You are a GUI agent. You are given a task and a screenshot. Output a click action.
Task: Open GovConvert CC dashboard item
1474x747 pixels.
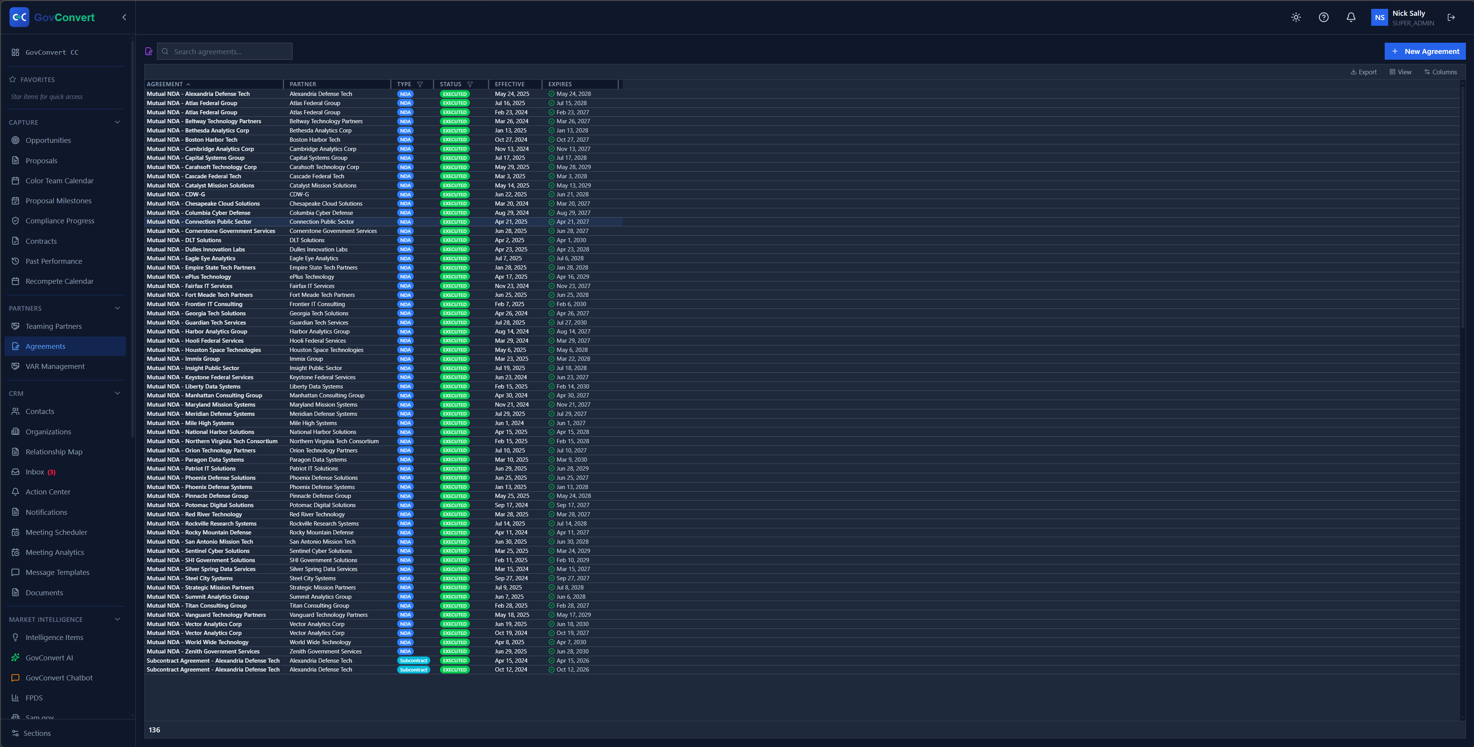65,52
